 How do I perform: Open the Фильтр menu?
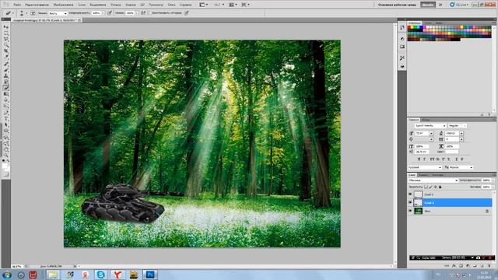[x=116, y=5]
